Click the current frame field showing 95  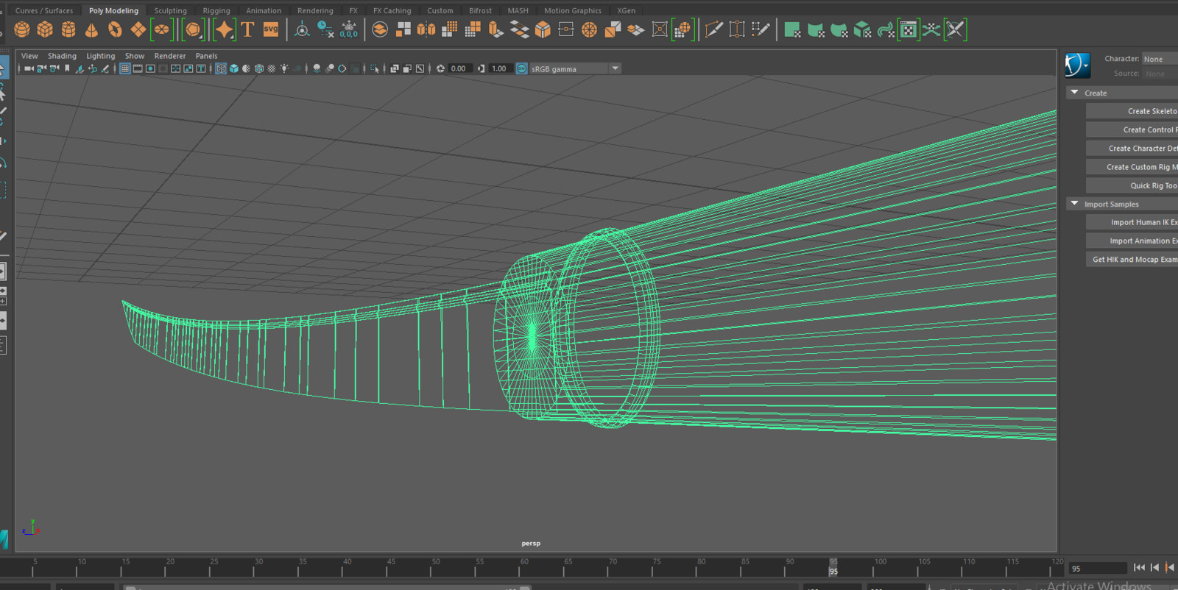(x=1096, y=568)
